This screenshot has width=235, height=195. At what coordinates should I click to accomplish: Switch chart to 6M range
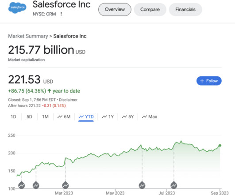[64, 117]
